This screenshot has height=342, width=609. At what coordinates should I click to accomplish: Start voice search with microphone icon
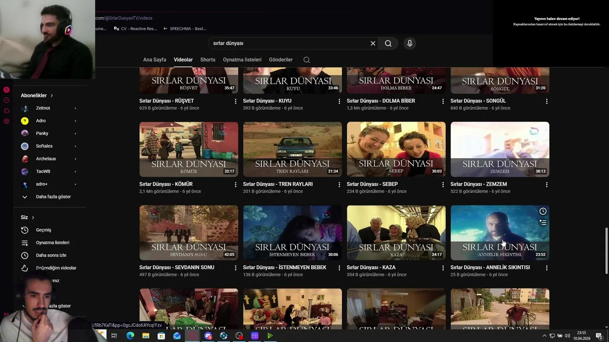pyautogui.click(x=410, y=43)
